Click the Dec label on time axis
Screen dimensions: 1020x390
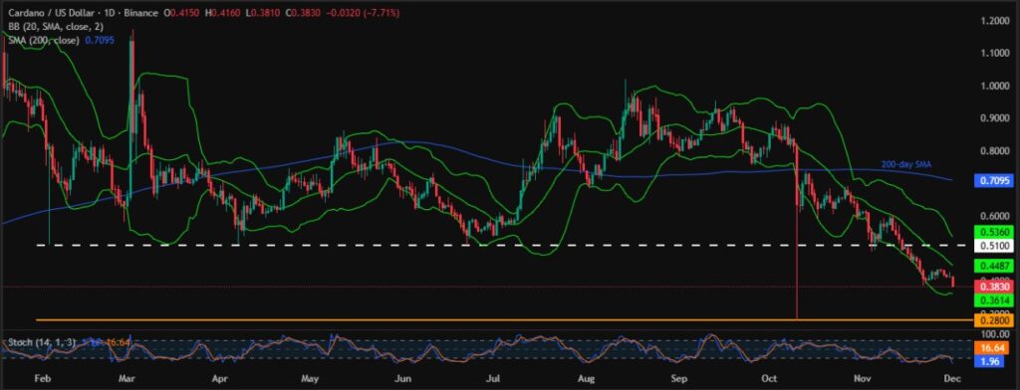(x=953, y=378)
